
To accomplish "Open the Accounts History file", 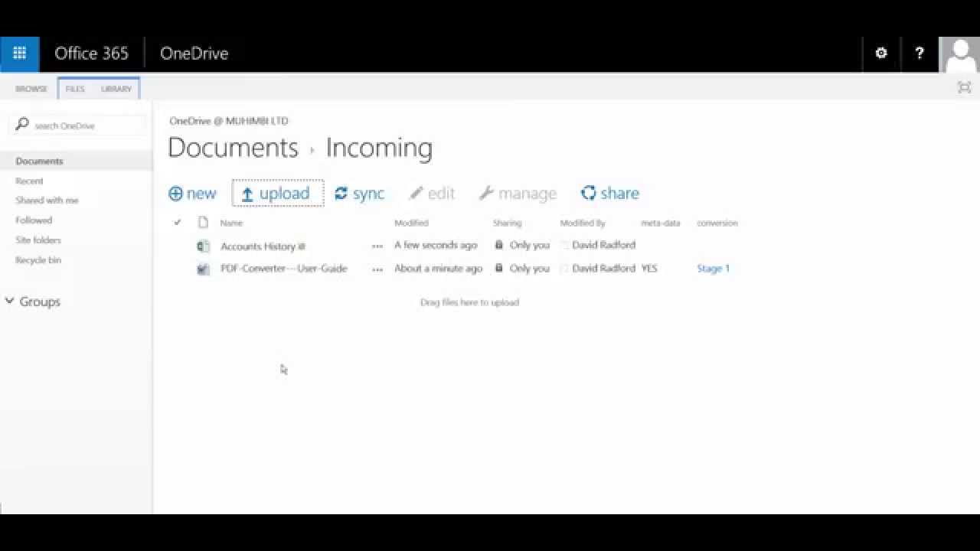I will point(263,246).
